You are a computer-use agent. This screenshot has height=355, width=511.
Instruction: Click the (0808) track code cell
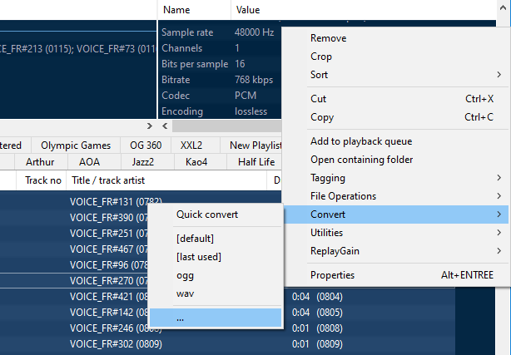click(x=330, y=328)
